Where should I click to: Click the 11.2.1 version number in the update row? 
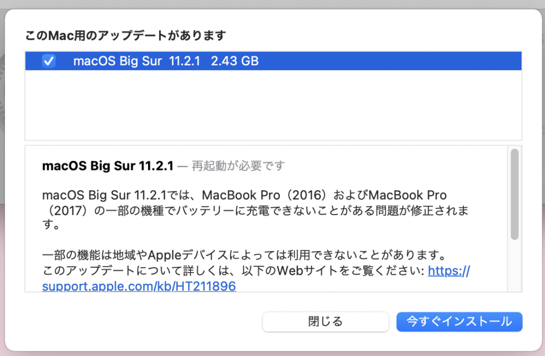coord(185,61)
